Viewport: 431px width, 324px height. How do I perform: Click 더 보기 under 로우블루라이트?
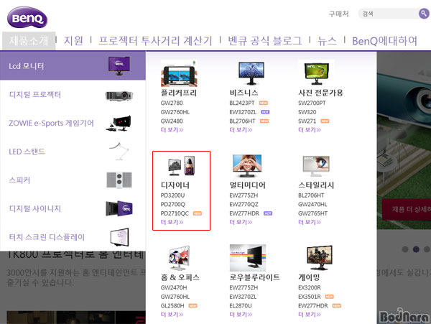[x=241, y=315]
